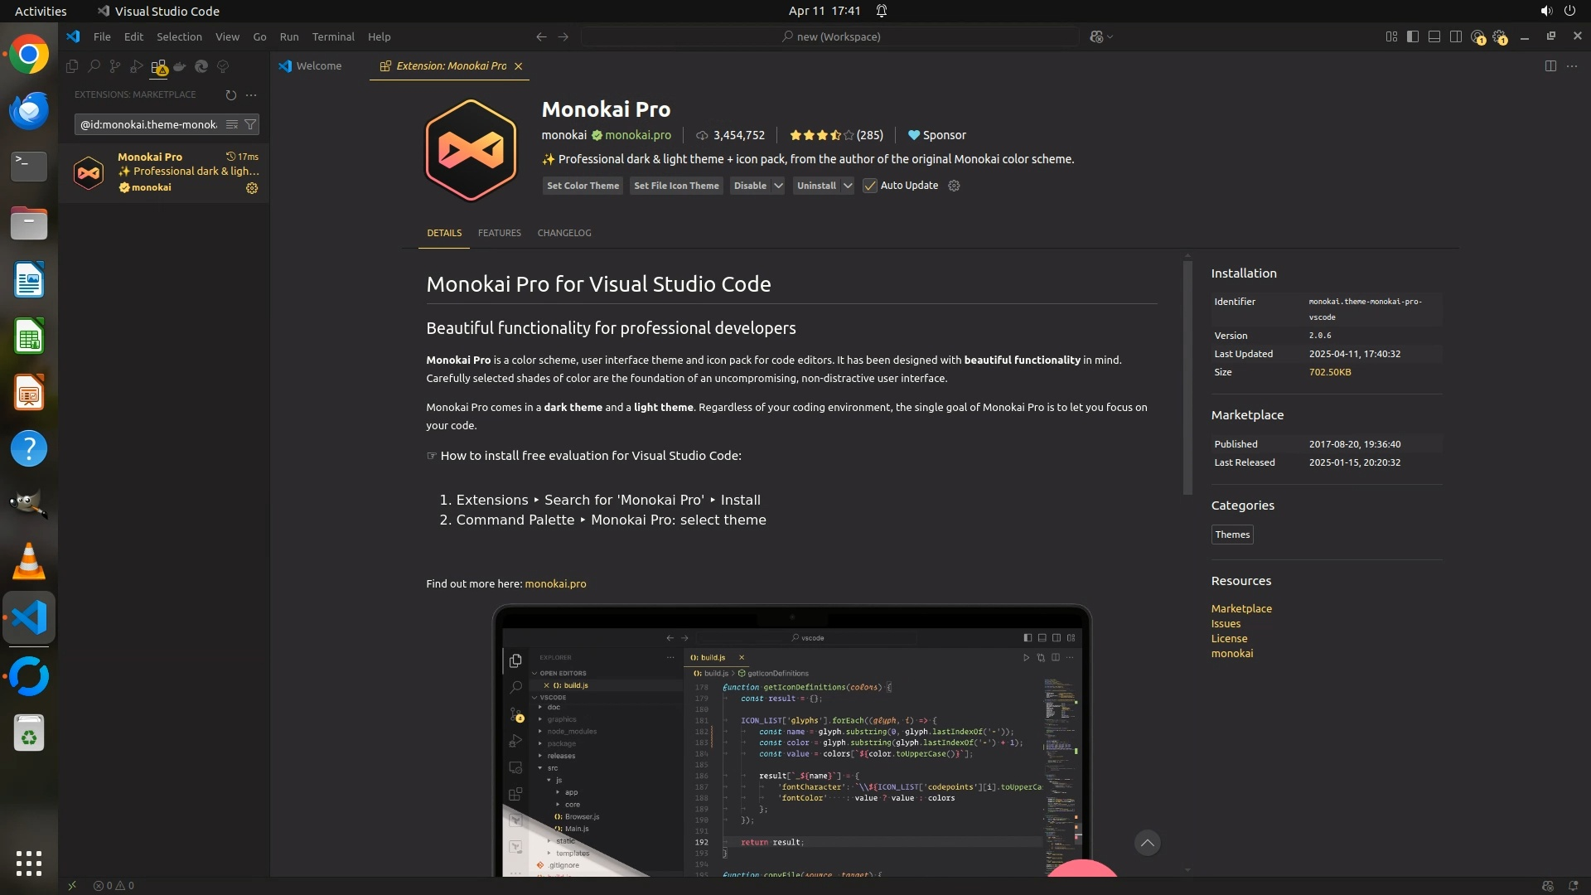The image size is (1591, 895).
Task: Clear extensions search results icon
Action: 232,124
